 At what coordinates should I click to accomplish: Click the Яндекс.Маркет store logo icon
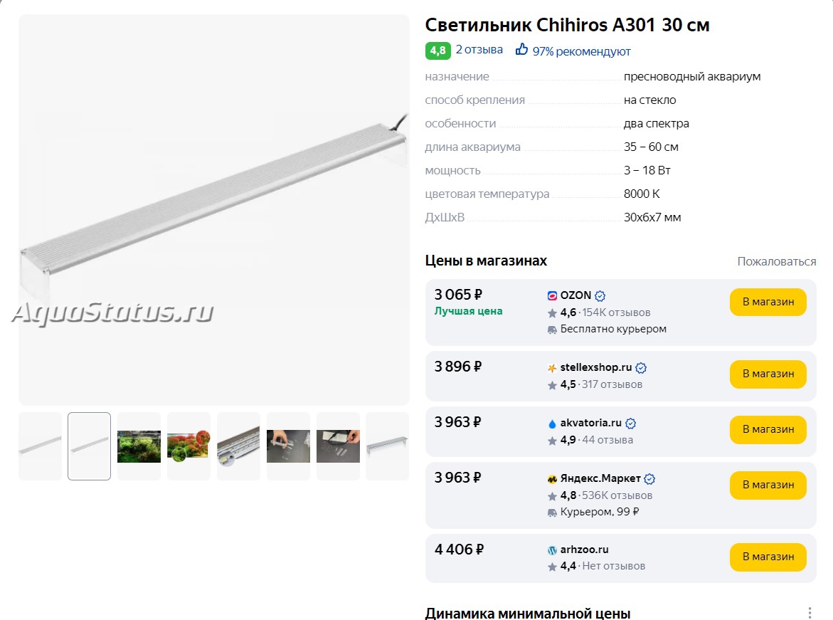552,479
